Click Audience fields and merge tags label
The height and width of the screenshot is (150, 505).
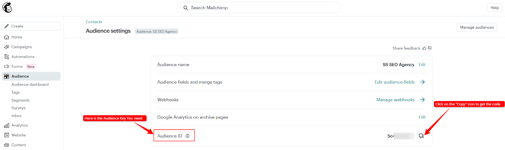tap(190, 82)
